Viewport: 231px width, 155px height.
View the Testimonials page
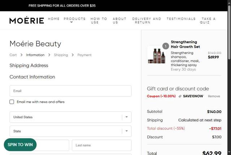tap(181, 19)
